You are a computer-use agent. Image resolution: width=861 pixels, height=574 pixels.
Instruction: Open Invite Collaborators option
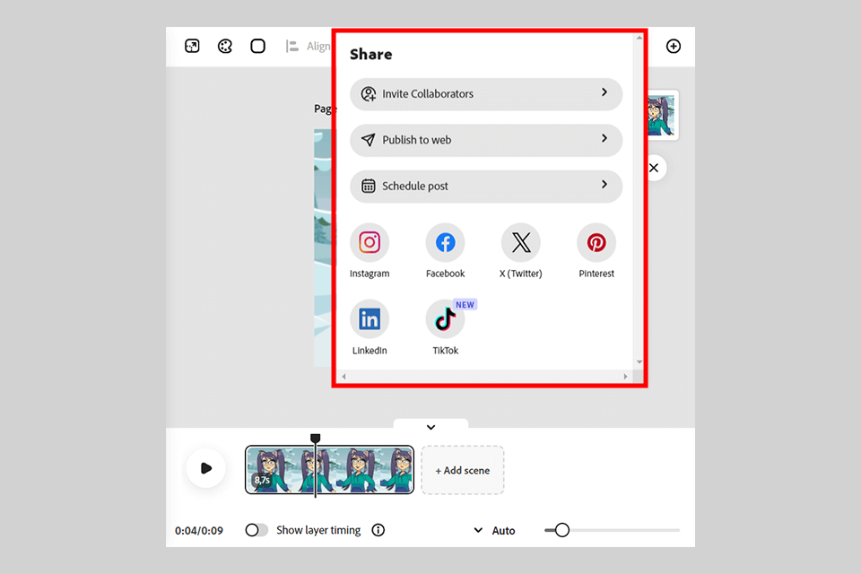(486, 94)
